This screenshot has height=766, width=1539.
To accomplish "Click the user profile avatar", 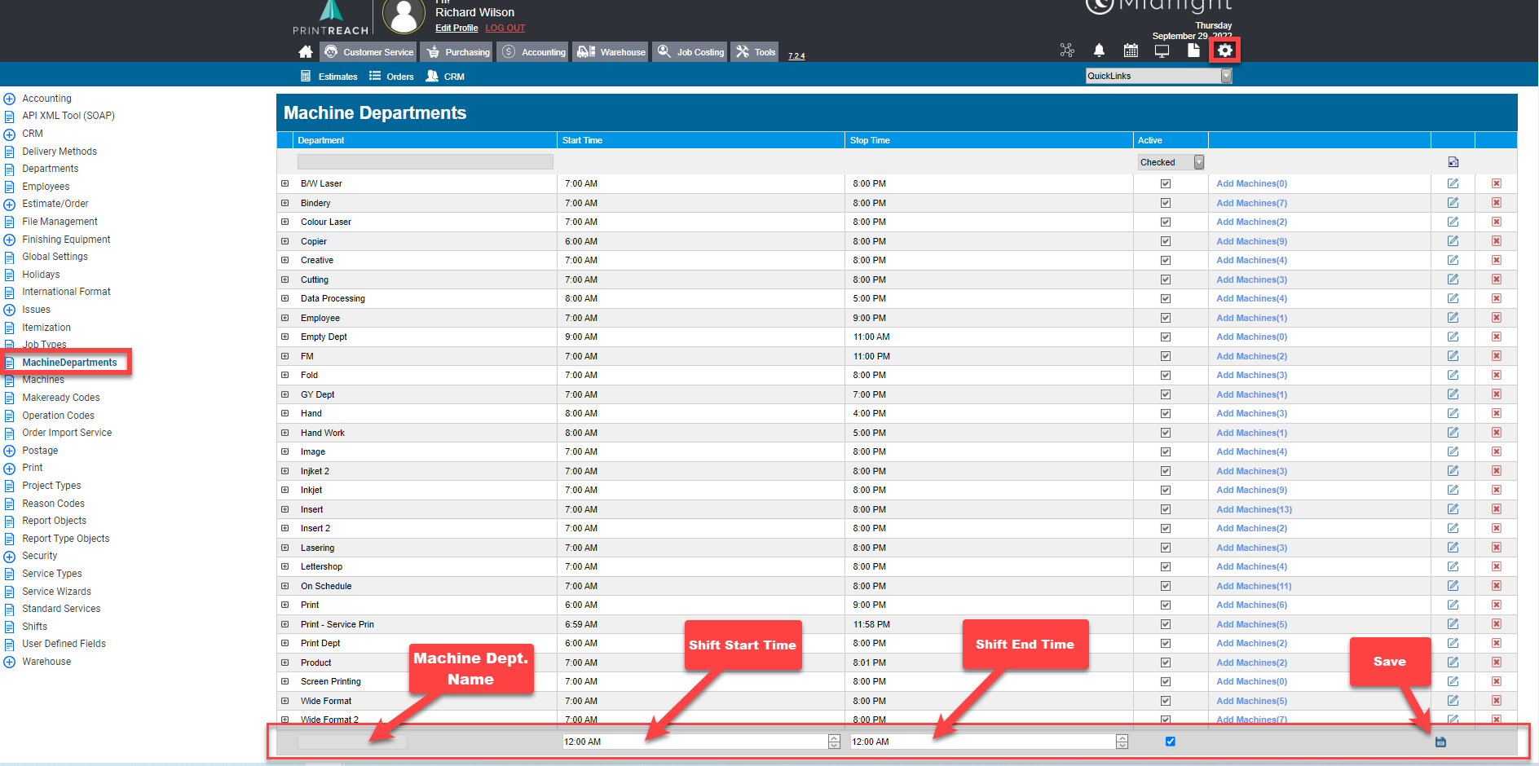I will [404, 16].
